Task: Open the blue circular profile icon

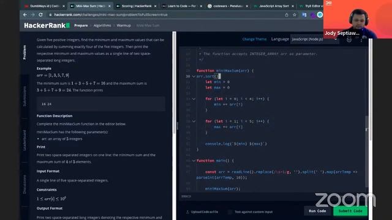Action: [x=320, y=15]
